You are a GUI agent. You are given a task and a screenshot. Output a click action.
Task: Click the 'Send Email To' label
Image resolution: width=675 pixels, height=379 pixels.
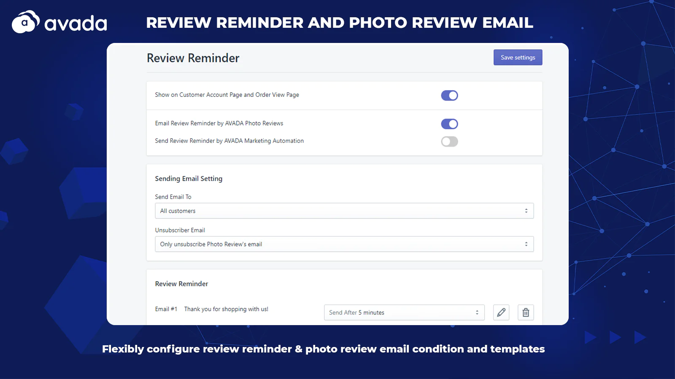[173, 197]
